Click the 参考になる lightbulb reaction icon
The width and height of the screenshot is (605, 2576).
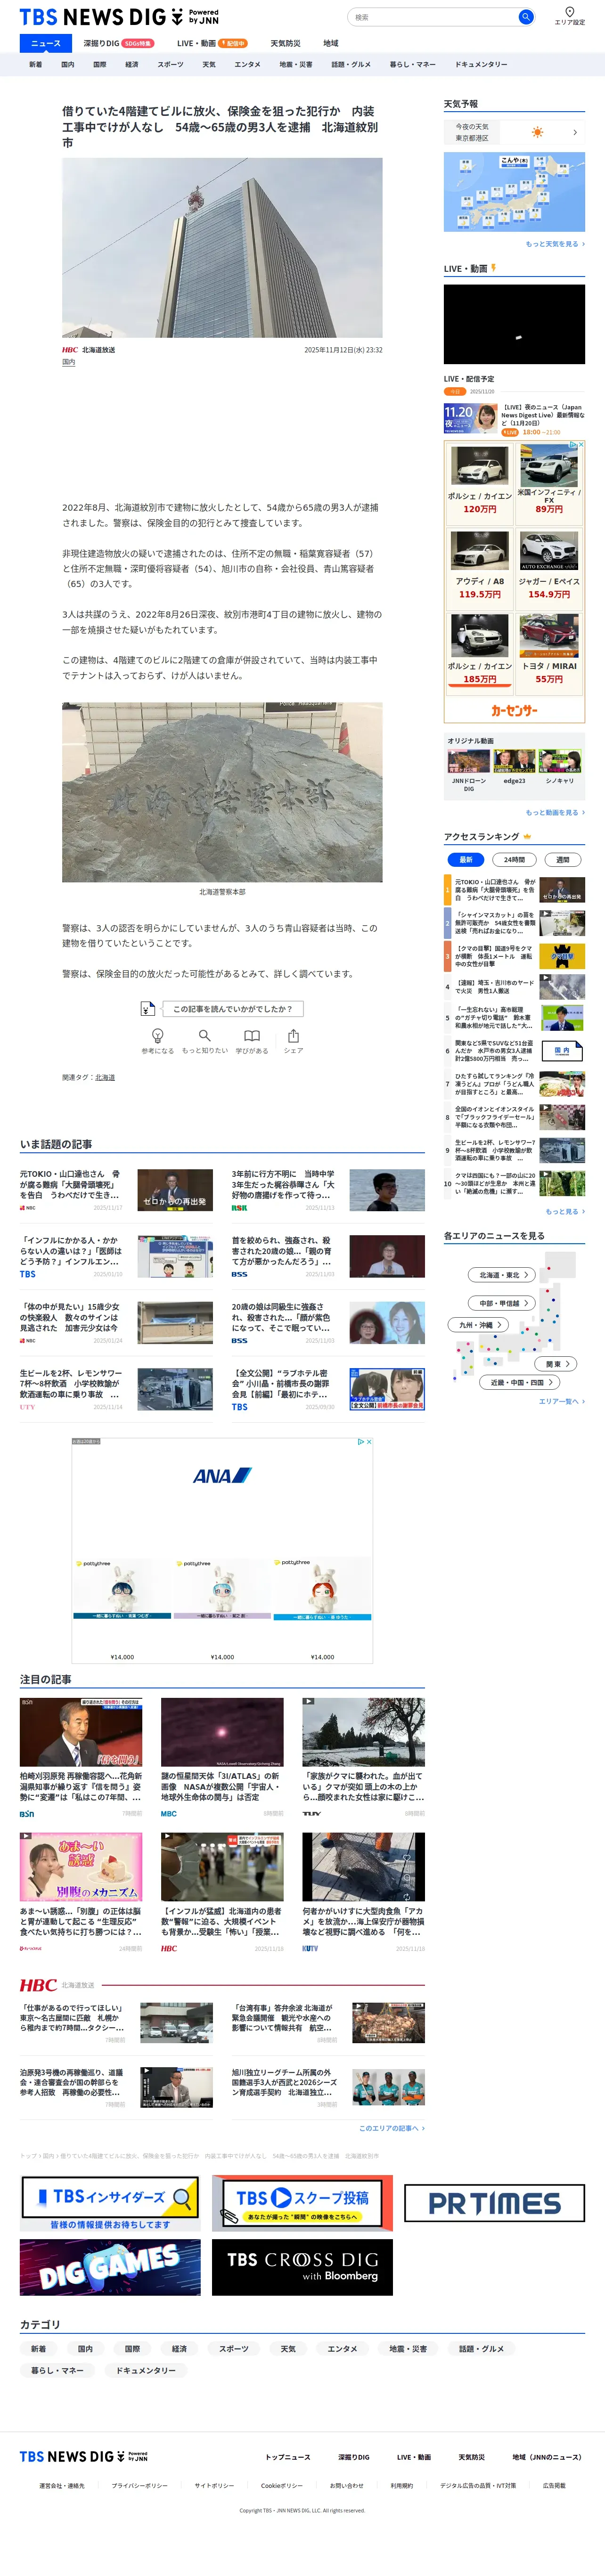tap(157, 1035)
